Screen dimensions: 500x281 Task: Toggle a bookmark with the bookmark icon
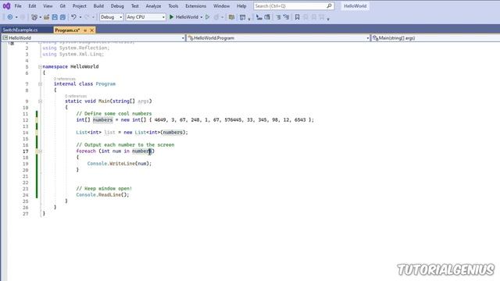tap(297, 17)
